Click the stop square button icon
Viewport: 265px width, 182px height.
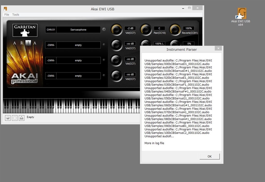tap(15, 118)
